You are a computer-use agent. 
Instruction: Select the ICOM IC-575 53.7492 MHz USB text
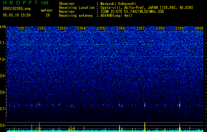tap(132, 12)
